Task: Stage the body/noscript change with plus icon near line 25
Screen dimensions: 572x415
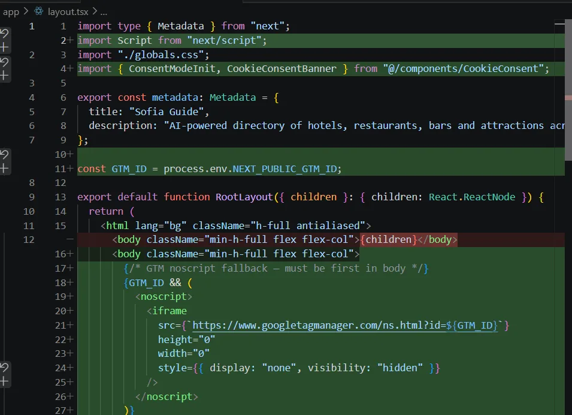Action: pos(4,382)
